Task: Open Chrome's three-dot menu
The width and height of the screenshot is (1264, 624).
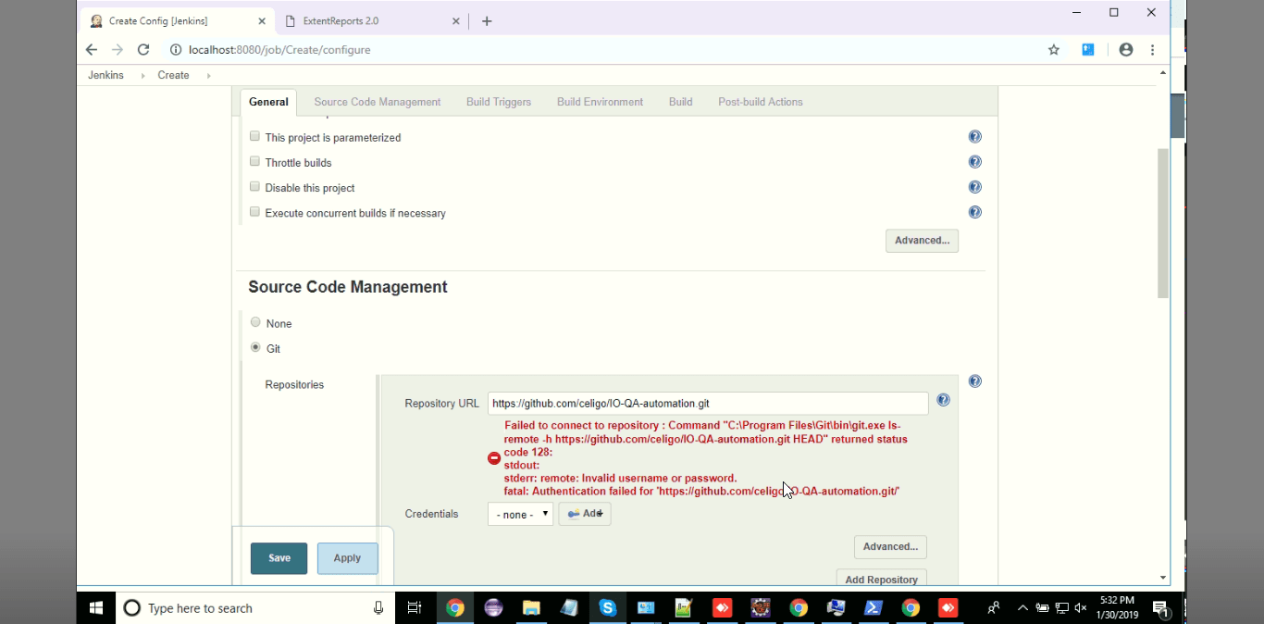Action: 1153,50
